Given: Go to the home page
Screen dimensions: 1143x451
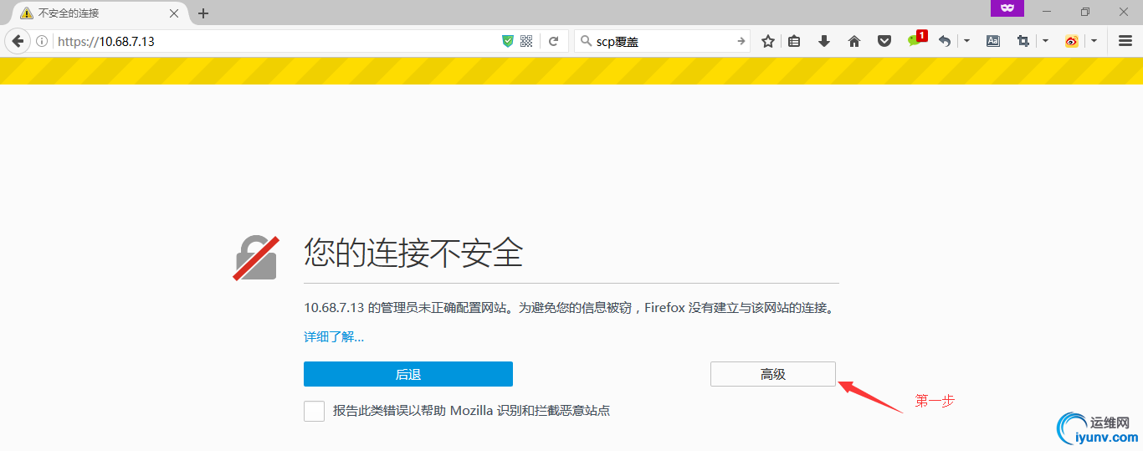Looking at the screenshot, I should [x=854, y=41].
